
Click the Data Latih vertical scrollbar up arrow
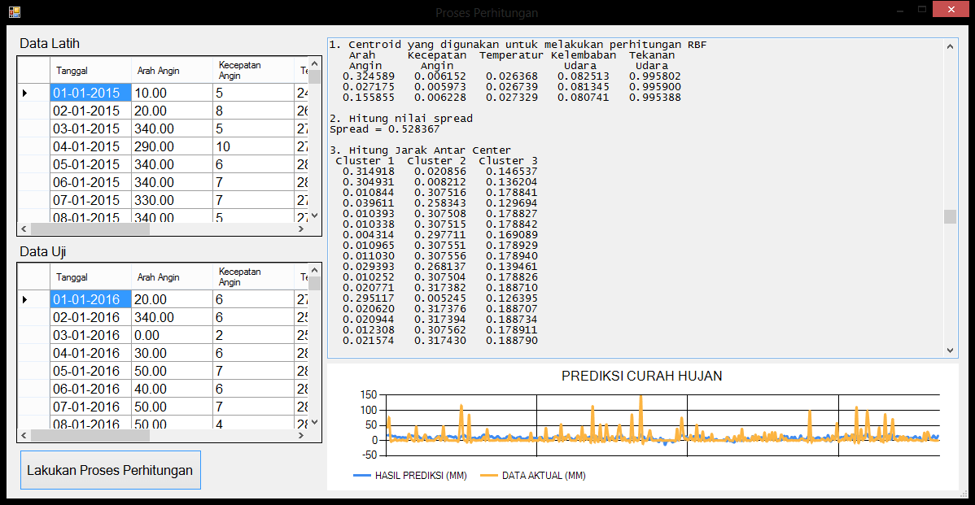click(x=316, y=64)
